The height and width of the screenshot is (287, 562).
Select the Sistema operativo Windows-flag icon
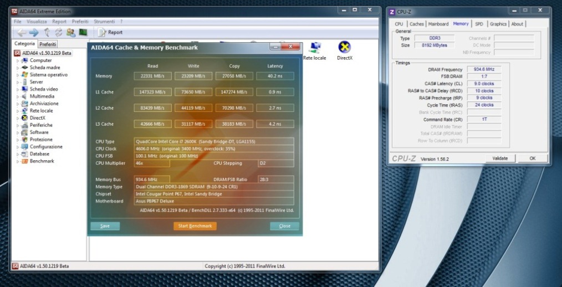(24, 75)
